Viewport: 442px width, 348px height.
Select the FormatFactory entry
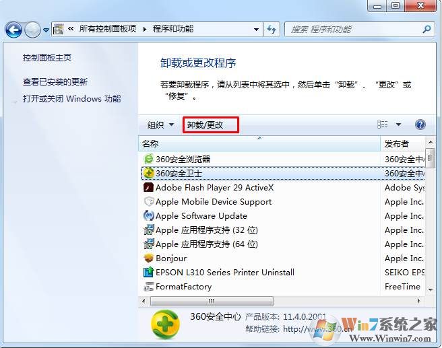coord(184,287)
